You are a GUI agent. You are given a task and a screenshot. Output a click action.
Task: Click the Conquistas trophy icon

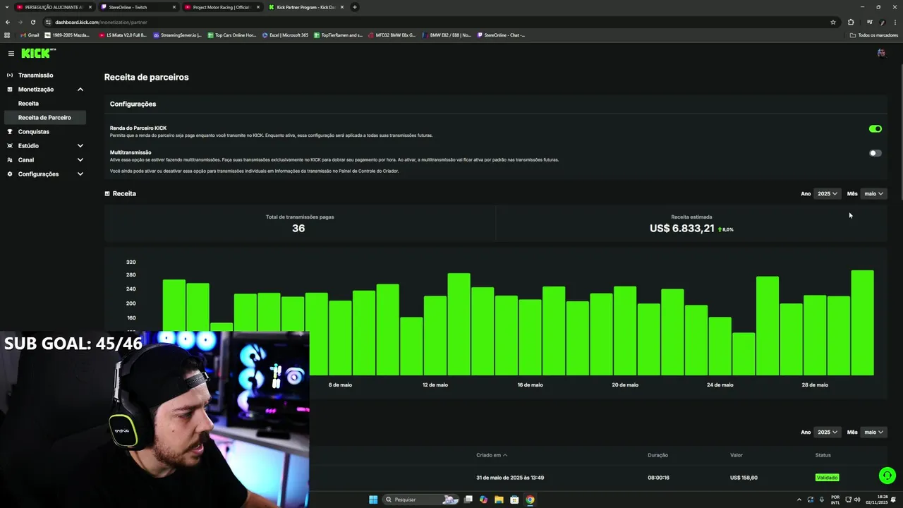coord(10,131)
